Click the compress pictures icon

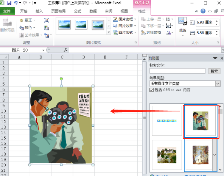click(47, 20)
